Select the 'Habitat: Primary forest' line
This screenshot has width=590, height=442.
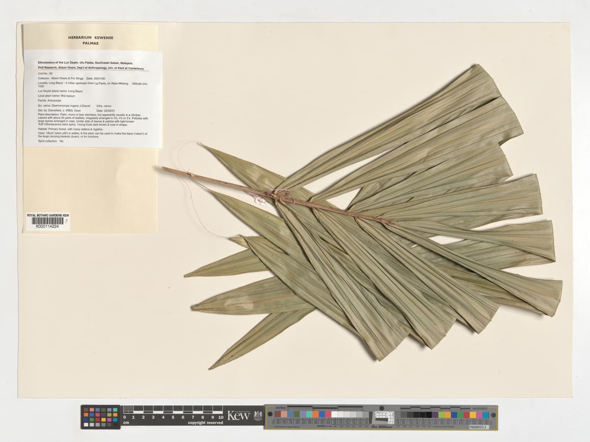click(70, 129)
